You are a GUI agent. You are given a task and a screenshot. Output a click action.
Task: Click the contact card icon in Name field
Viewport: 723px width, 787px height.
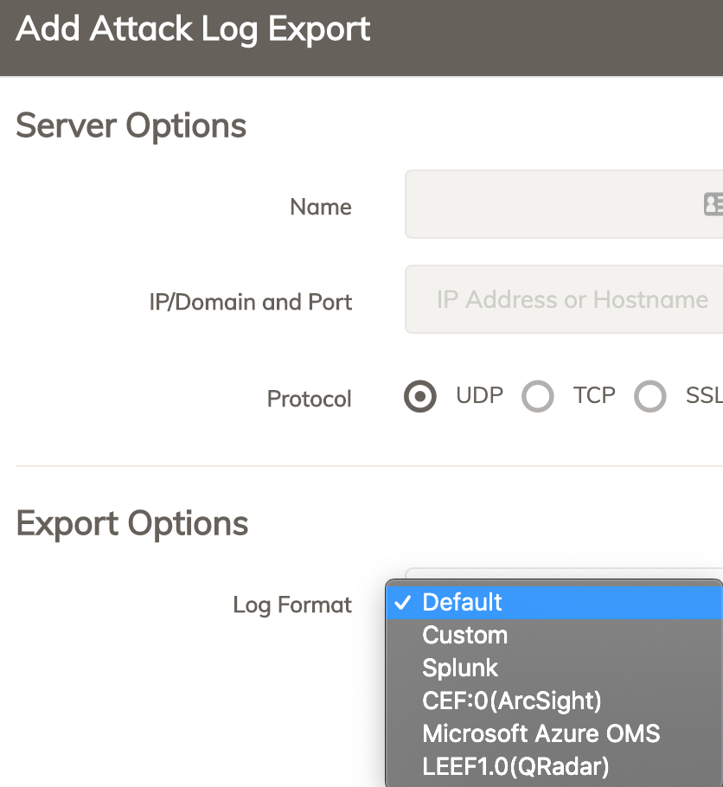pyautogui.click(x=713, y=204)
